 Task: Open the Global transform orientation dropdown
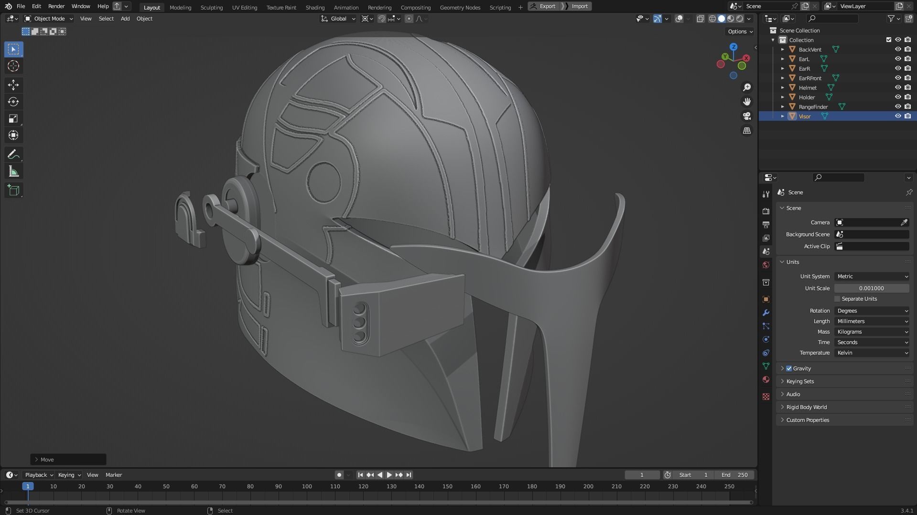338,19
